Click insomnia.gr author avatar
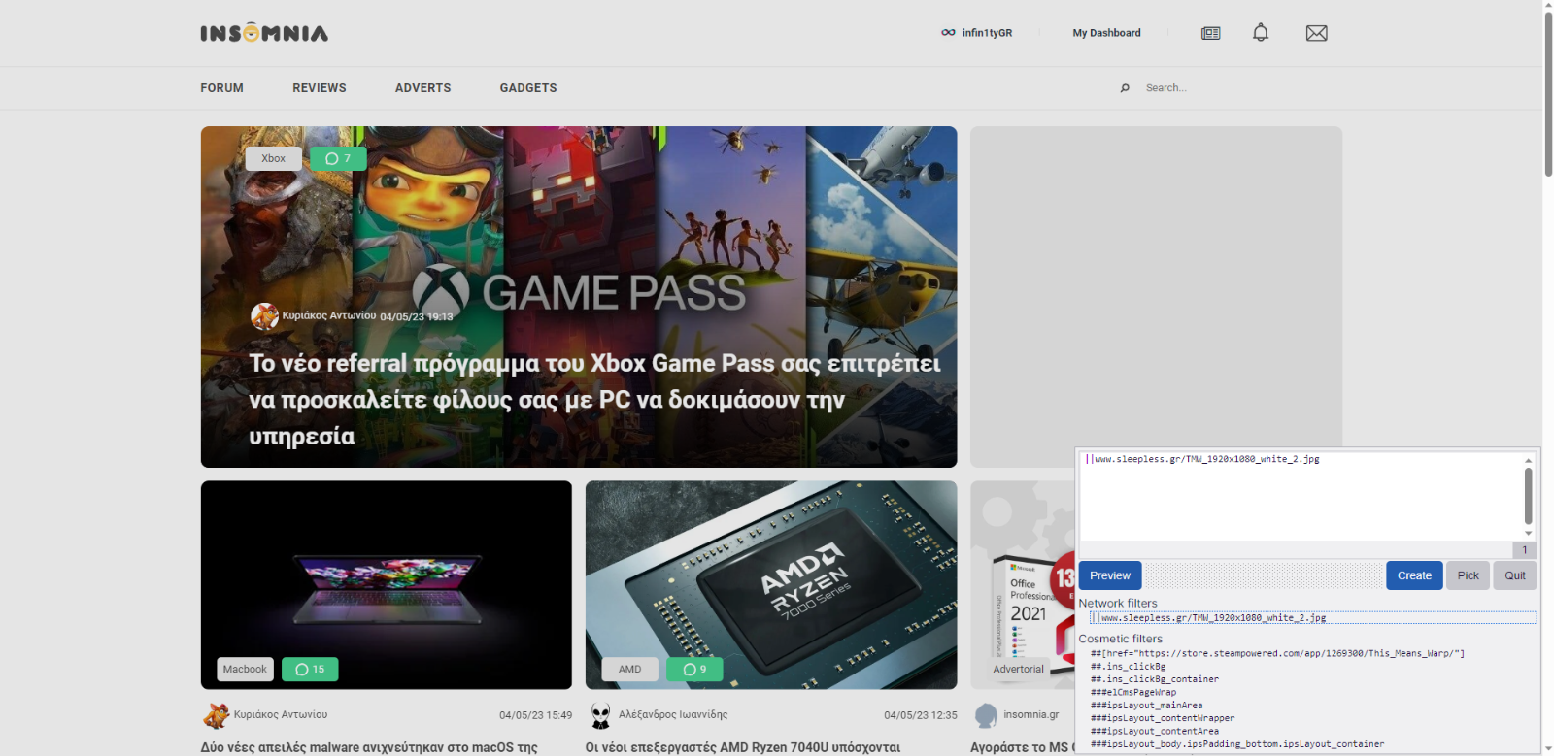The image size is (1554, 756). point(986,715)
